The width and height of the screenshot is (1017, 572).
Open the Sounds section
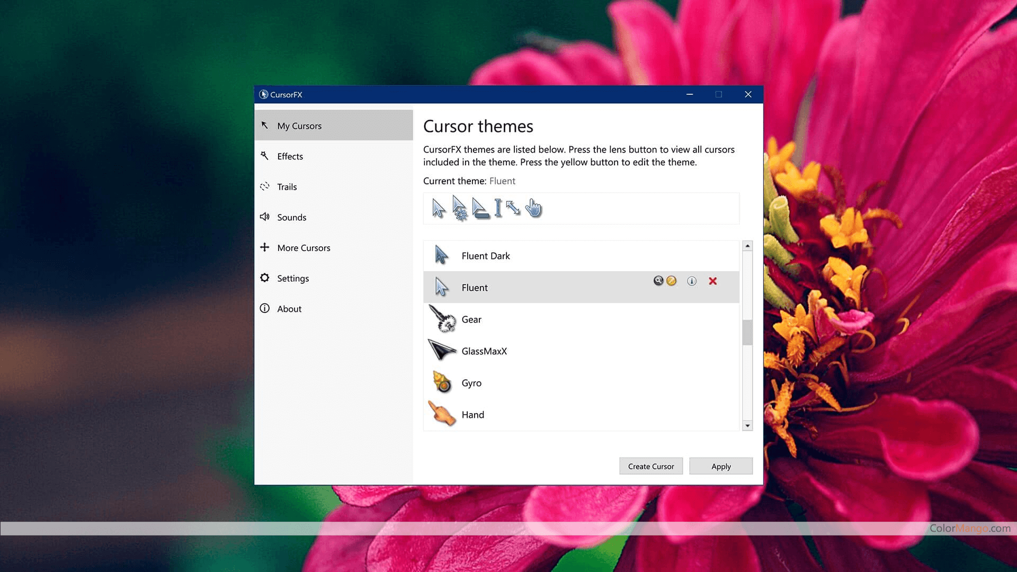click(x=334, y=217)
